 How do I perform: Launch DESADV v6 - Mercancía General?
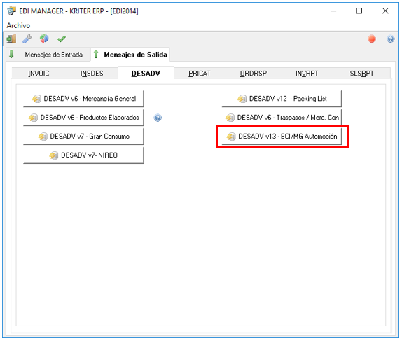[83, 99]
